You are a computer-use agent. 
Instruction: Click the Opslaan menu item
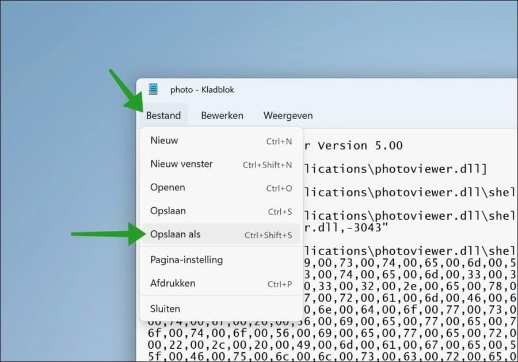[x=221, y=211]
